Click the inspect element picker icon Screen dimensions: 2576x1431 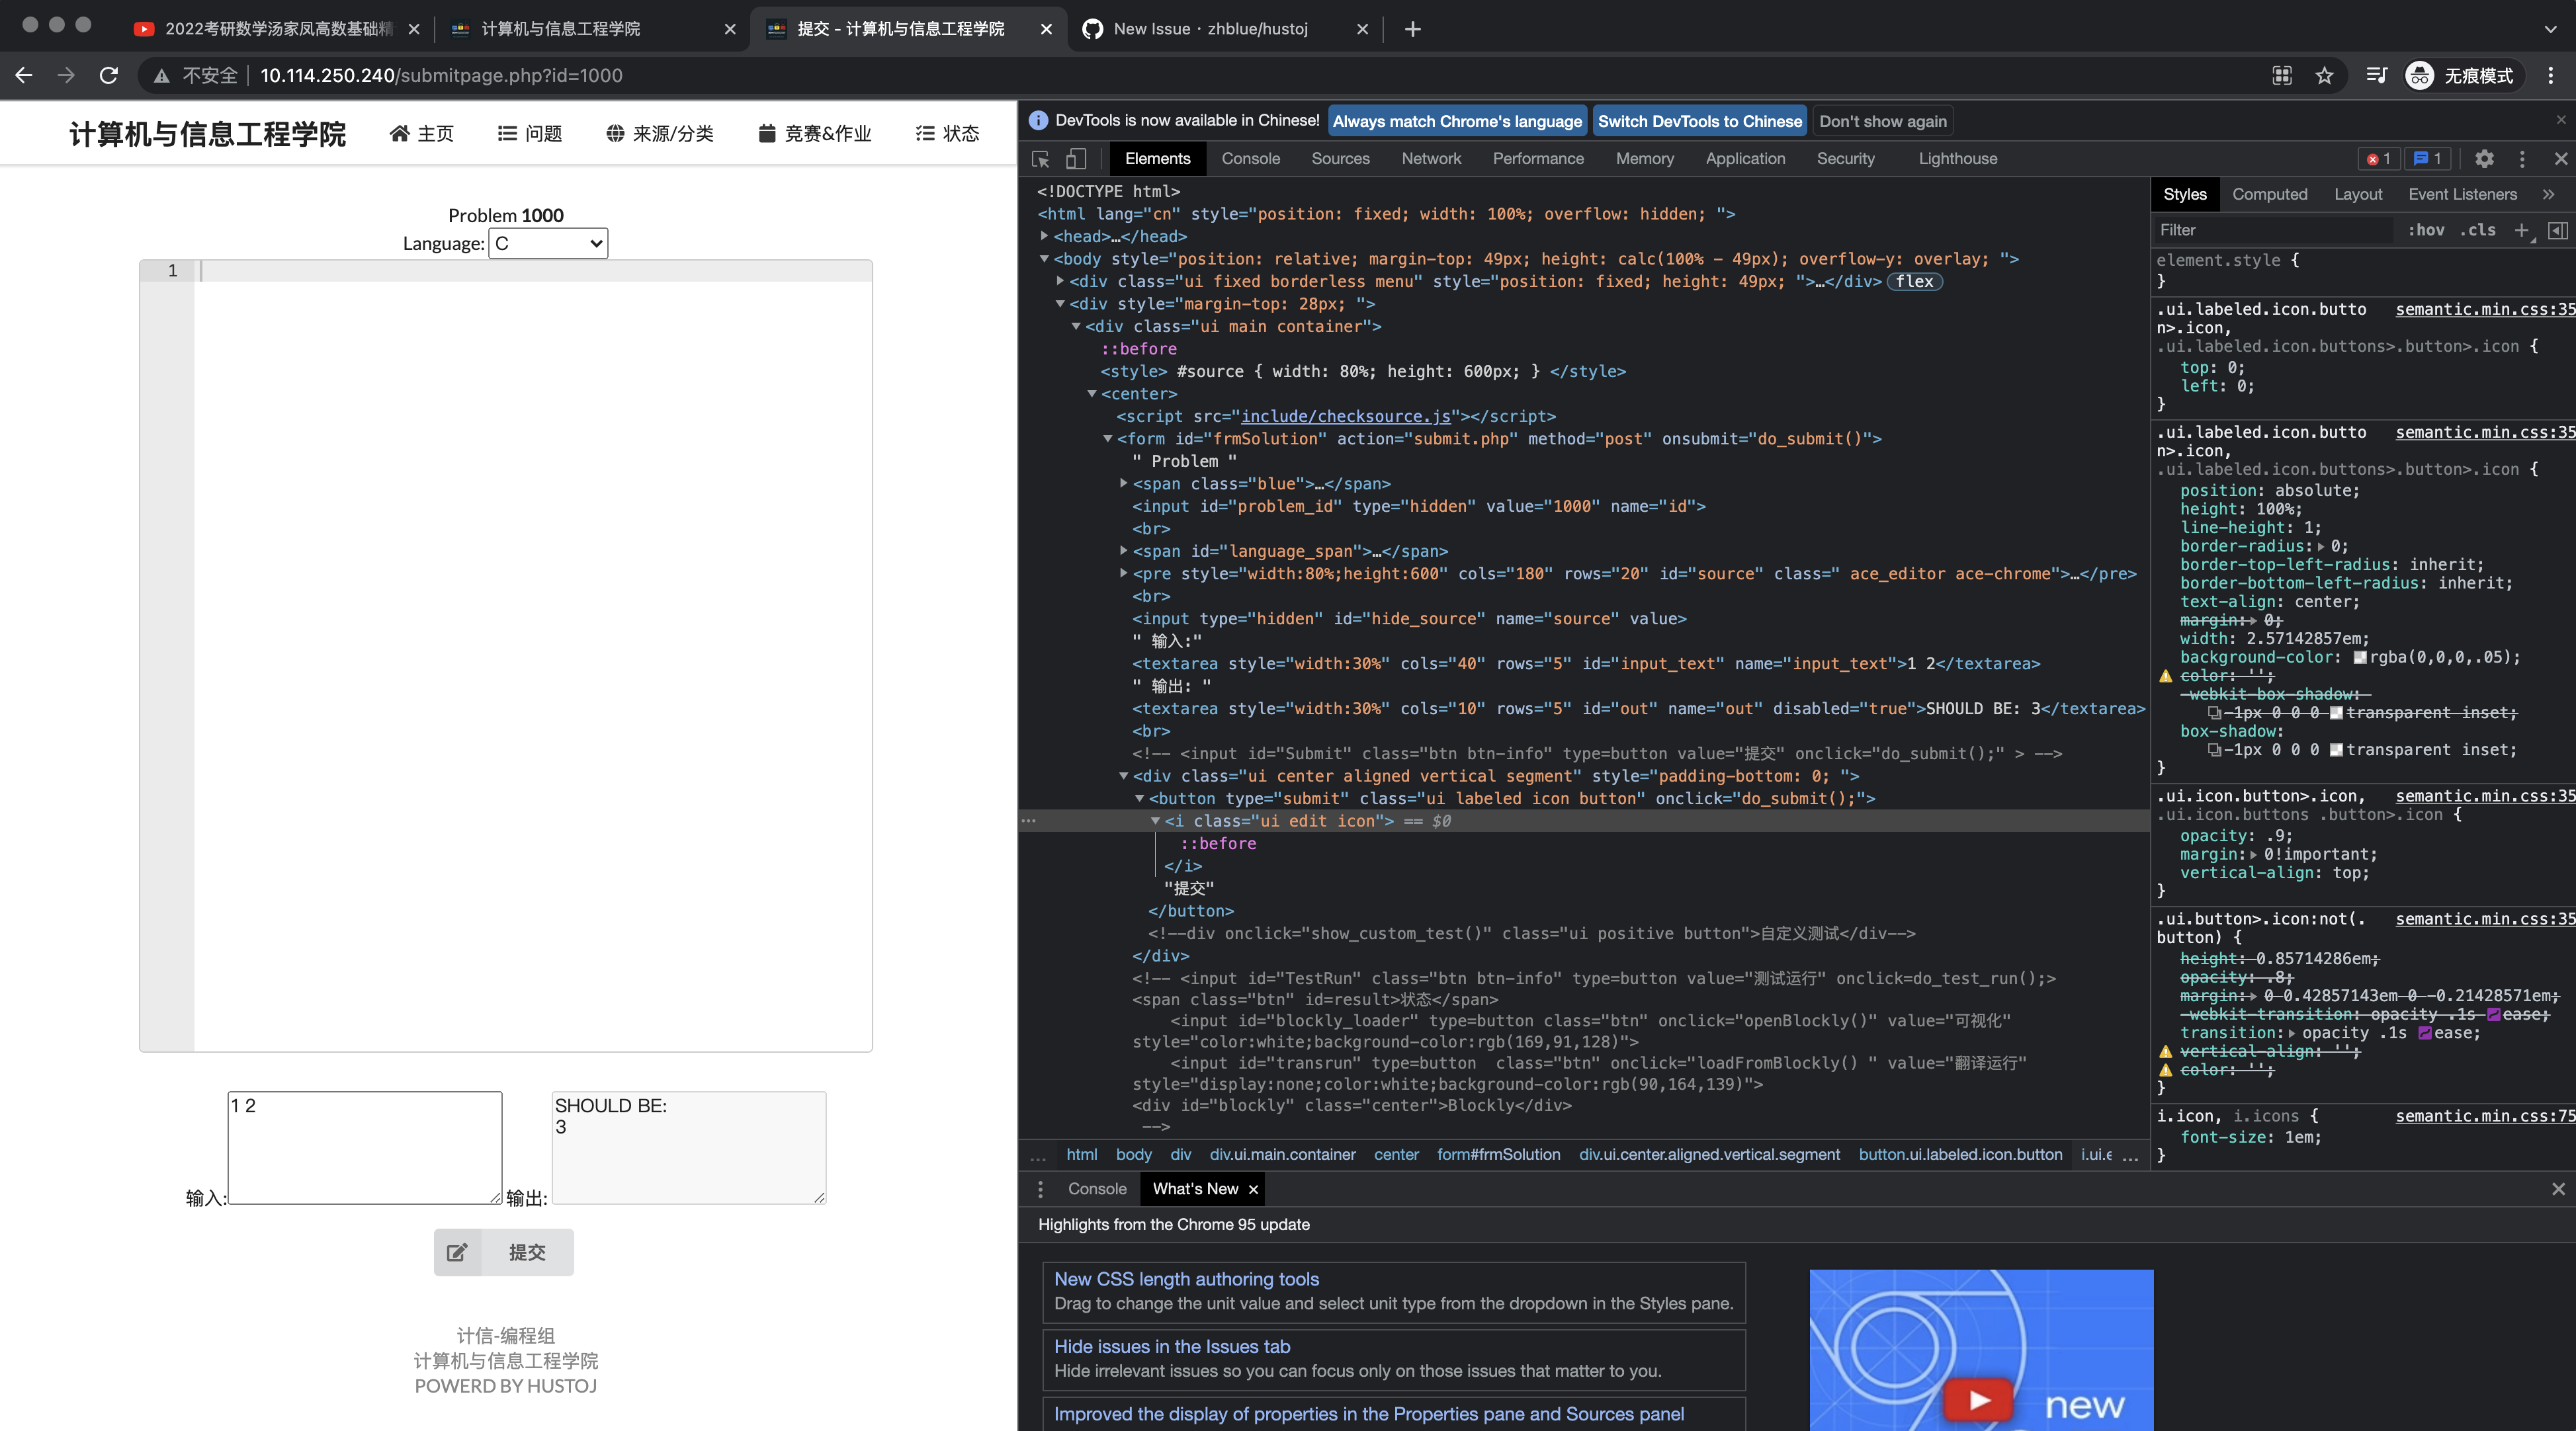pyautogui.click(x=1040, y=159)
